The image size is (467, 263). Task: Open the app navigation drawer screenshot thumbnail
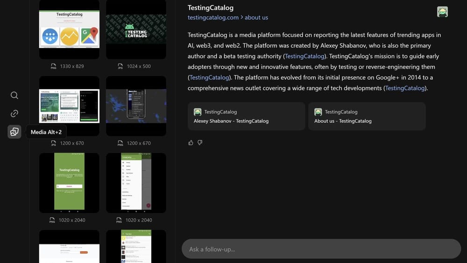[x=136, y=183]
